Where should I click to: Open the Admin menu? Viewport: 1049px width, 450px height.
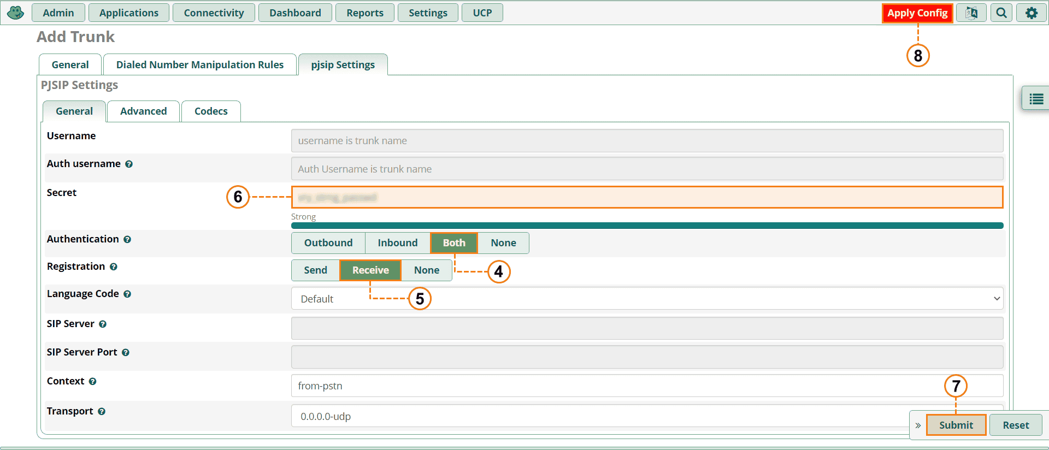[x=58, y=13]
